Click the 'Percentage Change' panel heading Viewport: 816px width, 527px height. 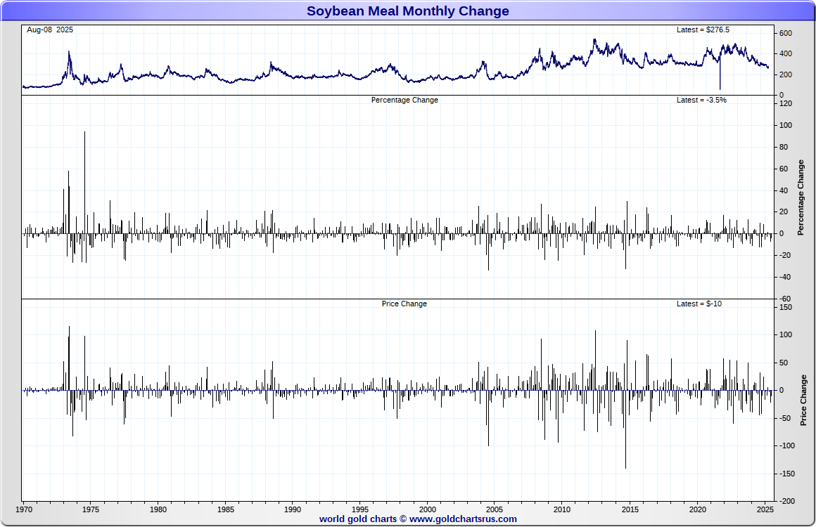click(x=404, y=100)
